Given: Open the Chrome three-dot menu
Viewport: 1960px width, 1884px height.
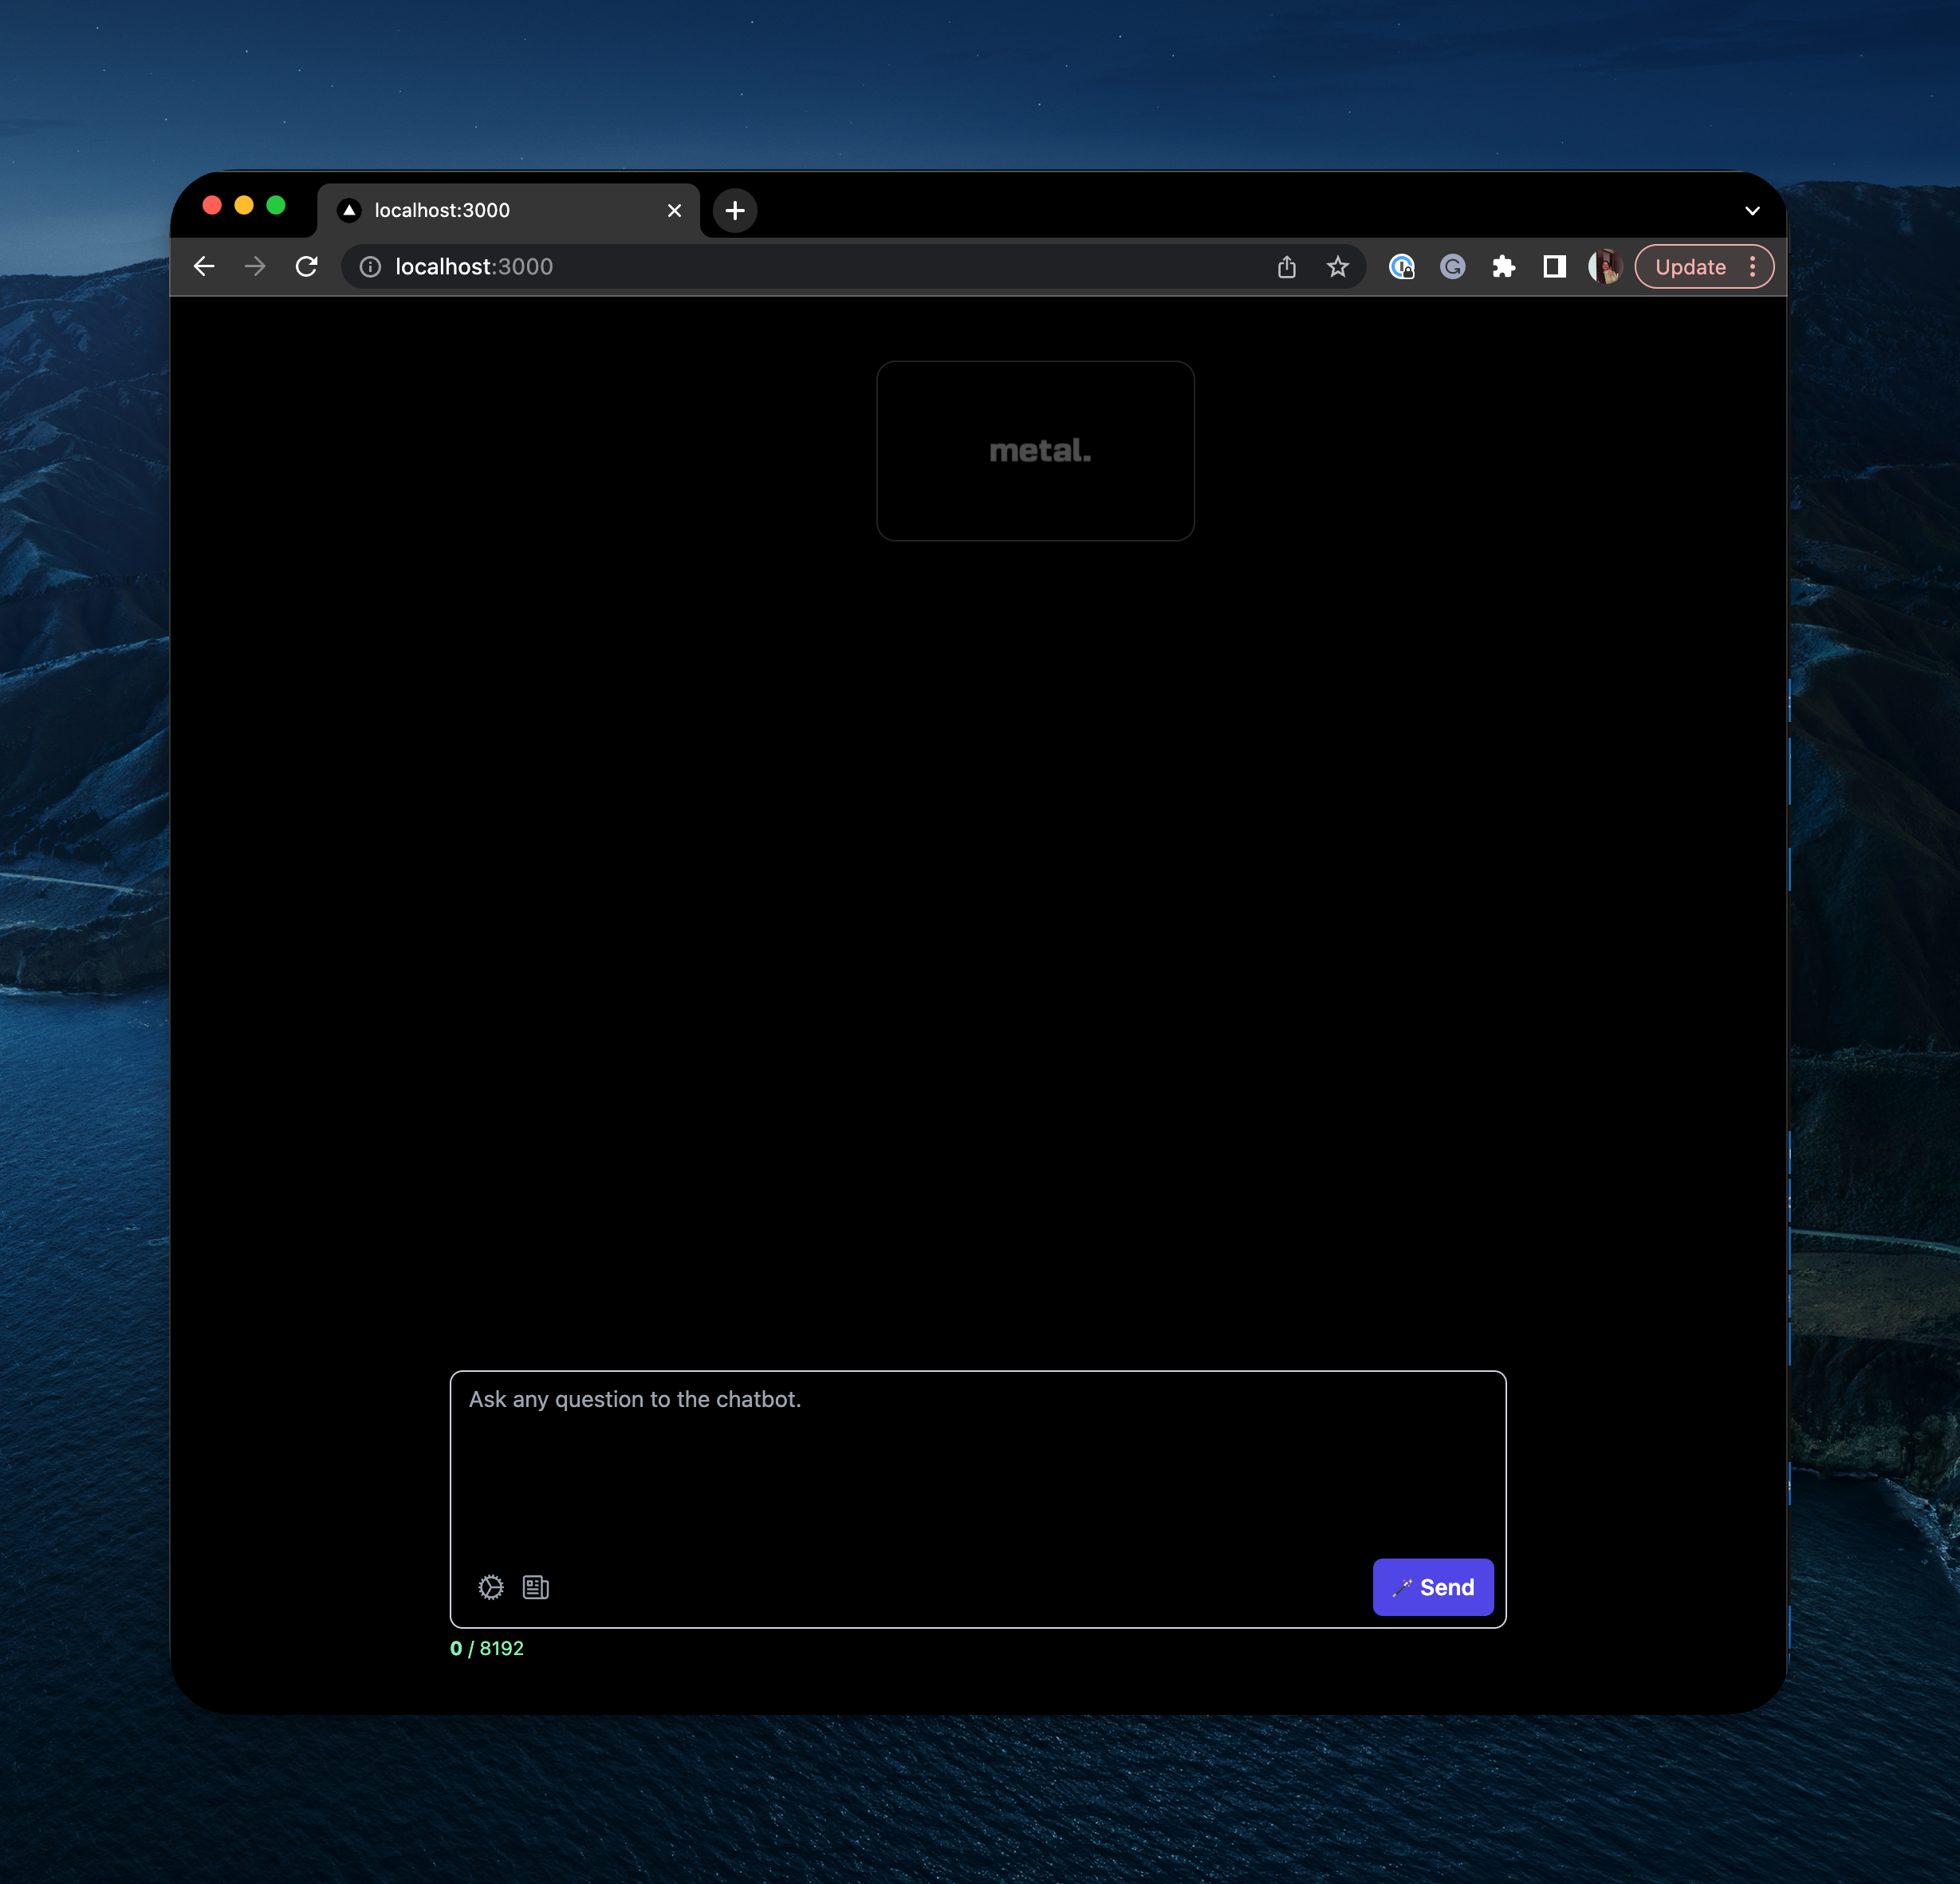Looking at the screenshot, I should click(x=1752, y=266).
